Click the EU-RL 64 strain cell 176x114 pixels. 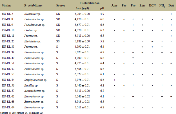pyautogui.click(x=8, y=107)
